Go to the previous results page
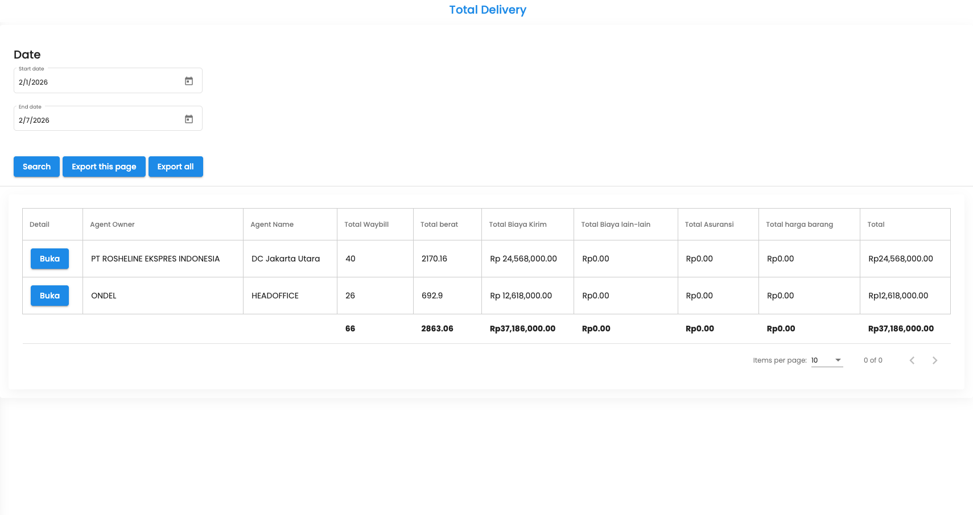Viewport: 973px width, 515px height. coord(912,360)
